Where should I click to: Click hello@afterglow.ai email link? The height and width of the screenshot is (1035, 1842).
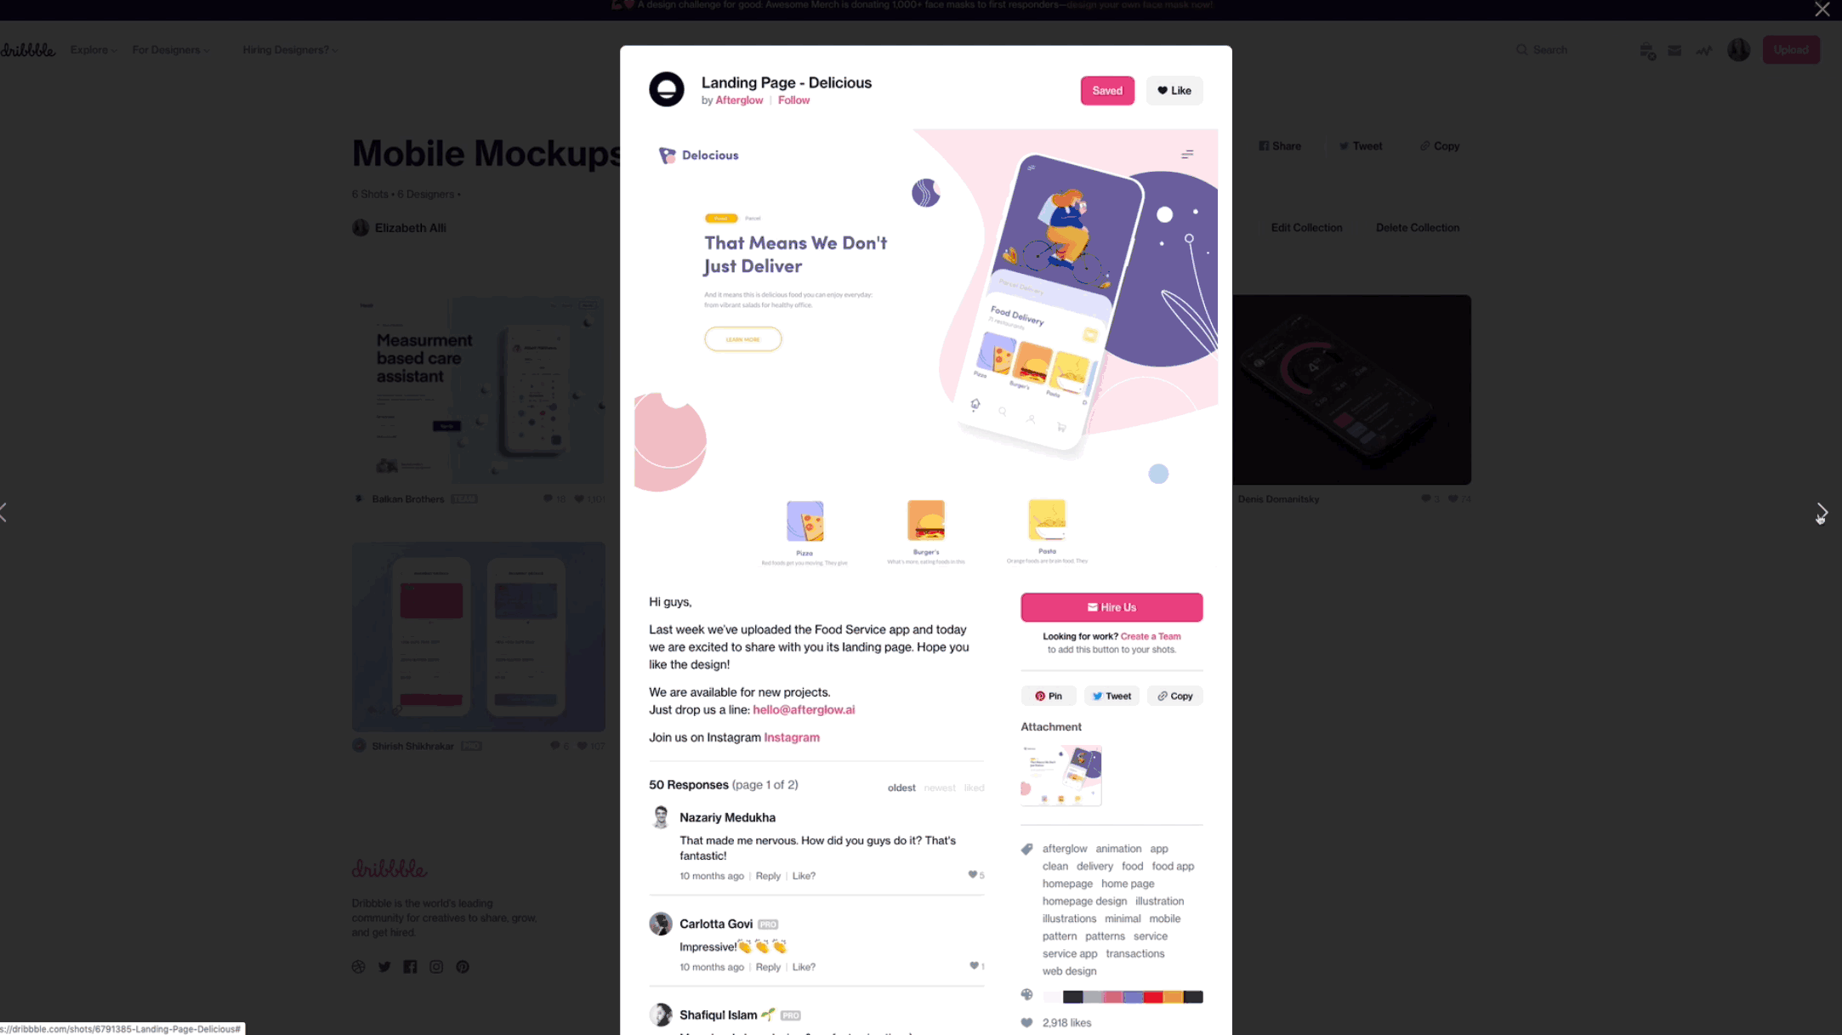804,708
